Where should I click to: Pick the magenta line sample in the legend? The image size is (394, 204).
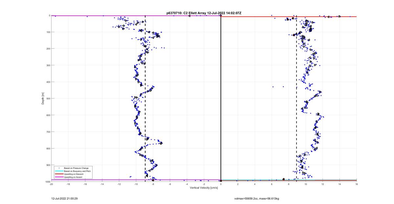(59, 177)
